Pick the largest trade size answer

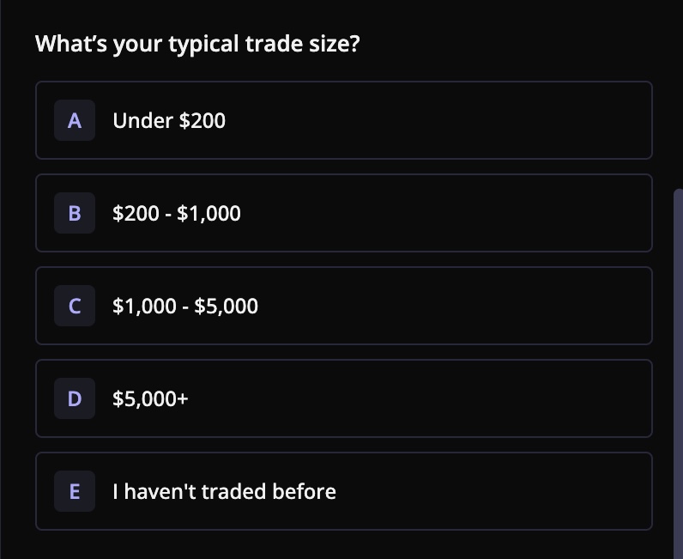343,398
